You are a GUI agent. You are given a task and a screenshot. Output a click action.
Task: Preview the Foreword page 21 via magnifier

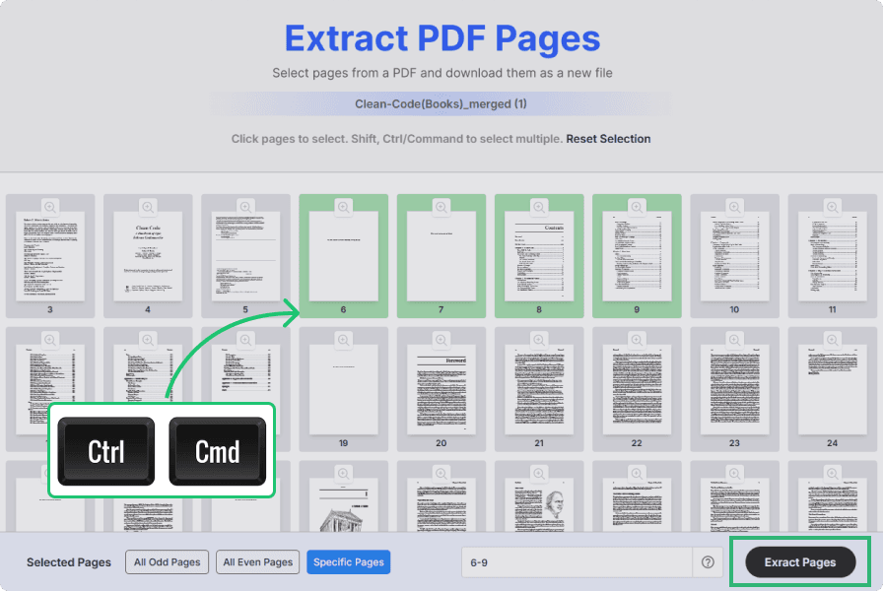click(x=538, y=341)
